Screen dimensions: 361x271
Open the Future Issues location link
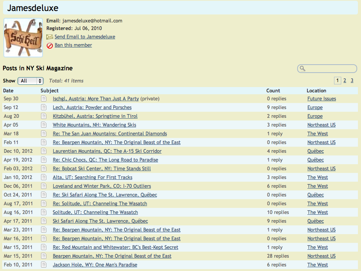(x=321, y=99)
